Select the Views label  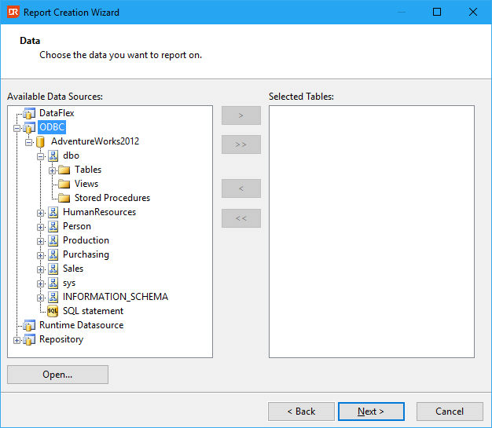click(86, 184)
